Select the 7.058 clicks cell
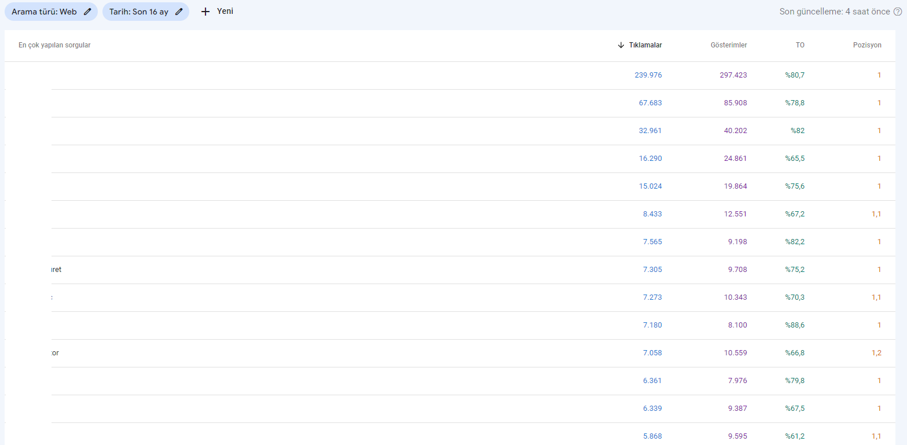The height and width of the screenshot is (445, 907). tap(652, 353)
